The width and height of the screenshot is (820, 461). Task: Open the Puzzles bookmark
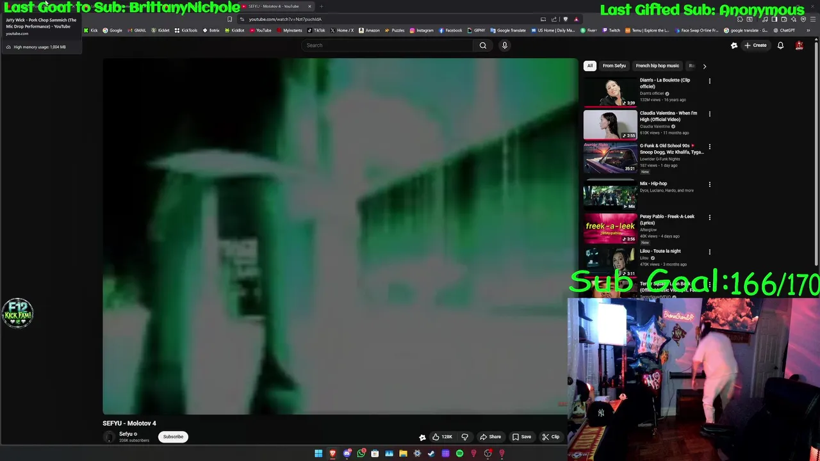tap(395, 30)
